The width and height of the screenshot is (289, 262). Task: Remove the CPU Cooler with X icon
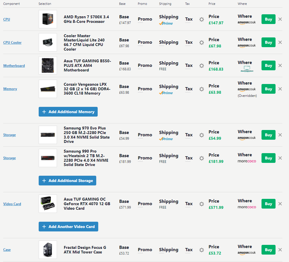point(280,42)
